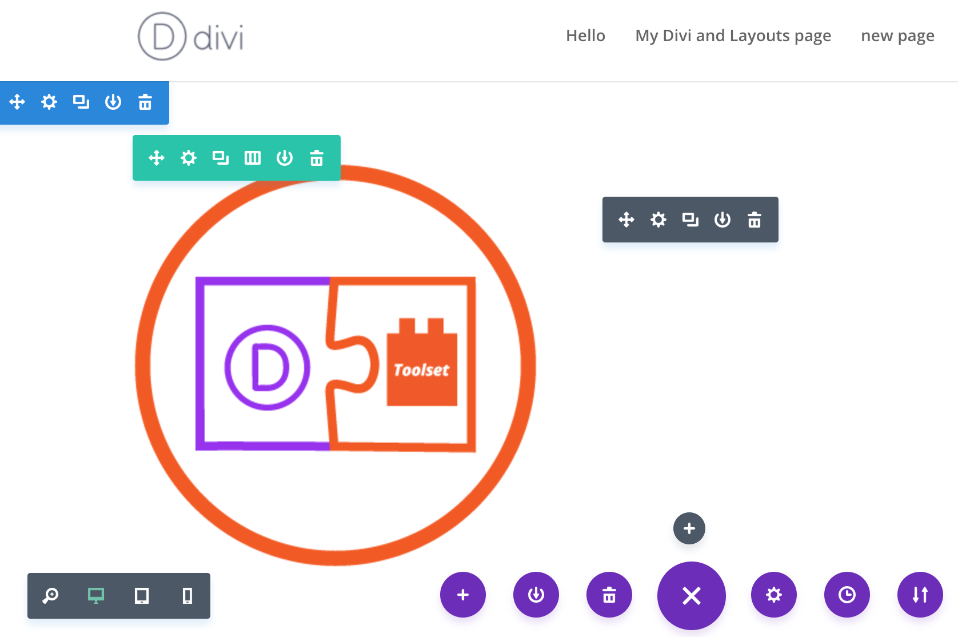Screen dimensions: 958x637
Task: Change the column structure on the green row toolbar
Action: coord(253,158)
